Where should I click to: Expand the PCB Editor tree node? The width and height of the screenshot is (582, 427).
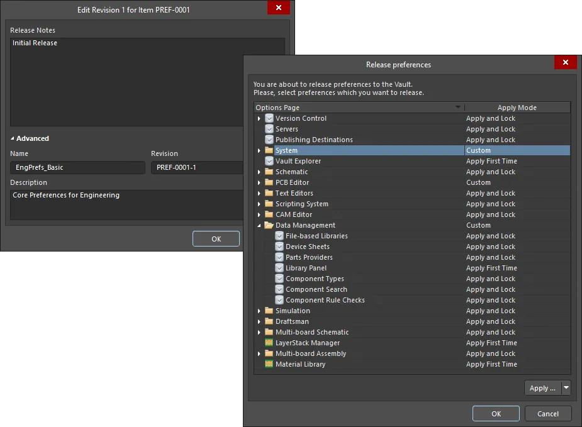259,182
